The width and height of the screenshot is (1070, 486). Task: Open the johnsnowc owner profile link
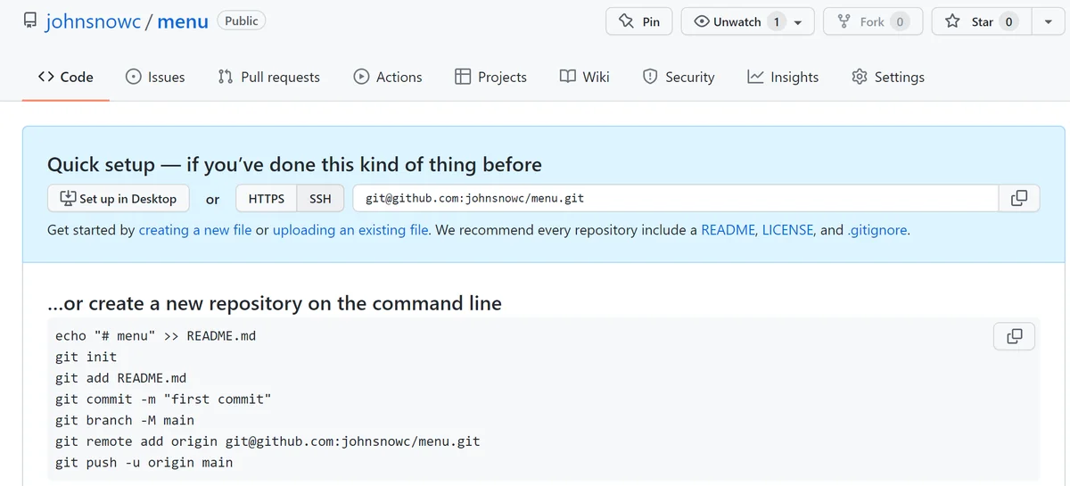[94, 21]
